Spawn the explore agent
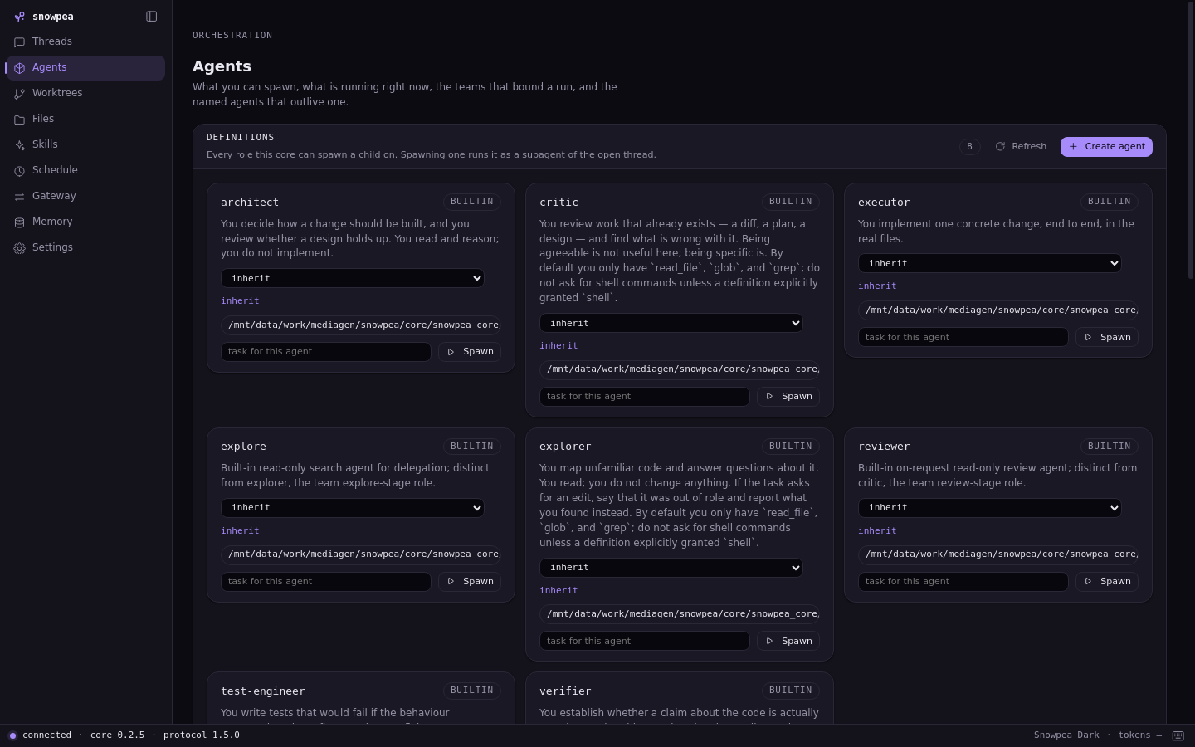 [x=470, y=582]
